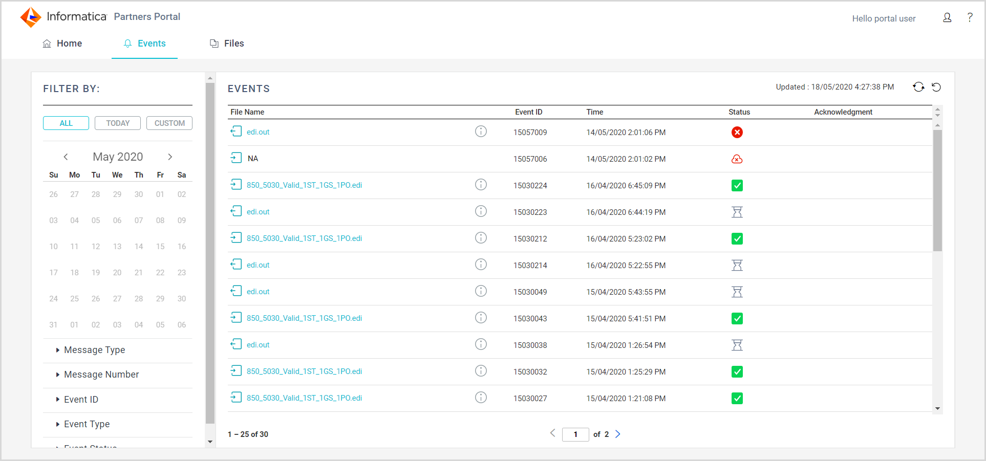Click the events table vertical scrollbar thumb

937,190
